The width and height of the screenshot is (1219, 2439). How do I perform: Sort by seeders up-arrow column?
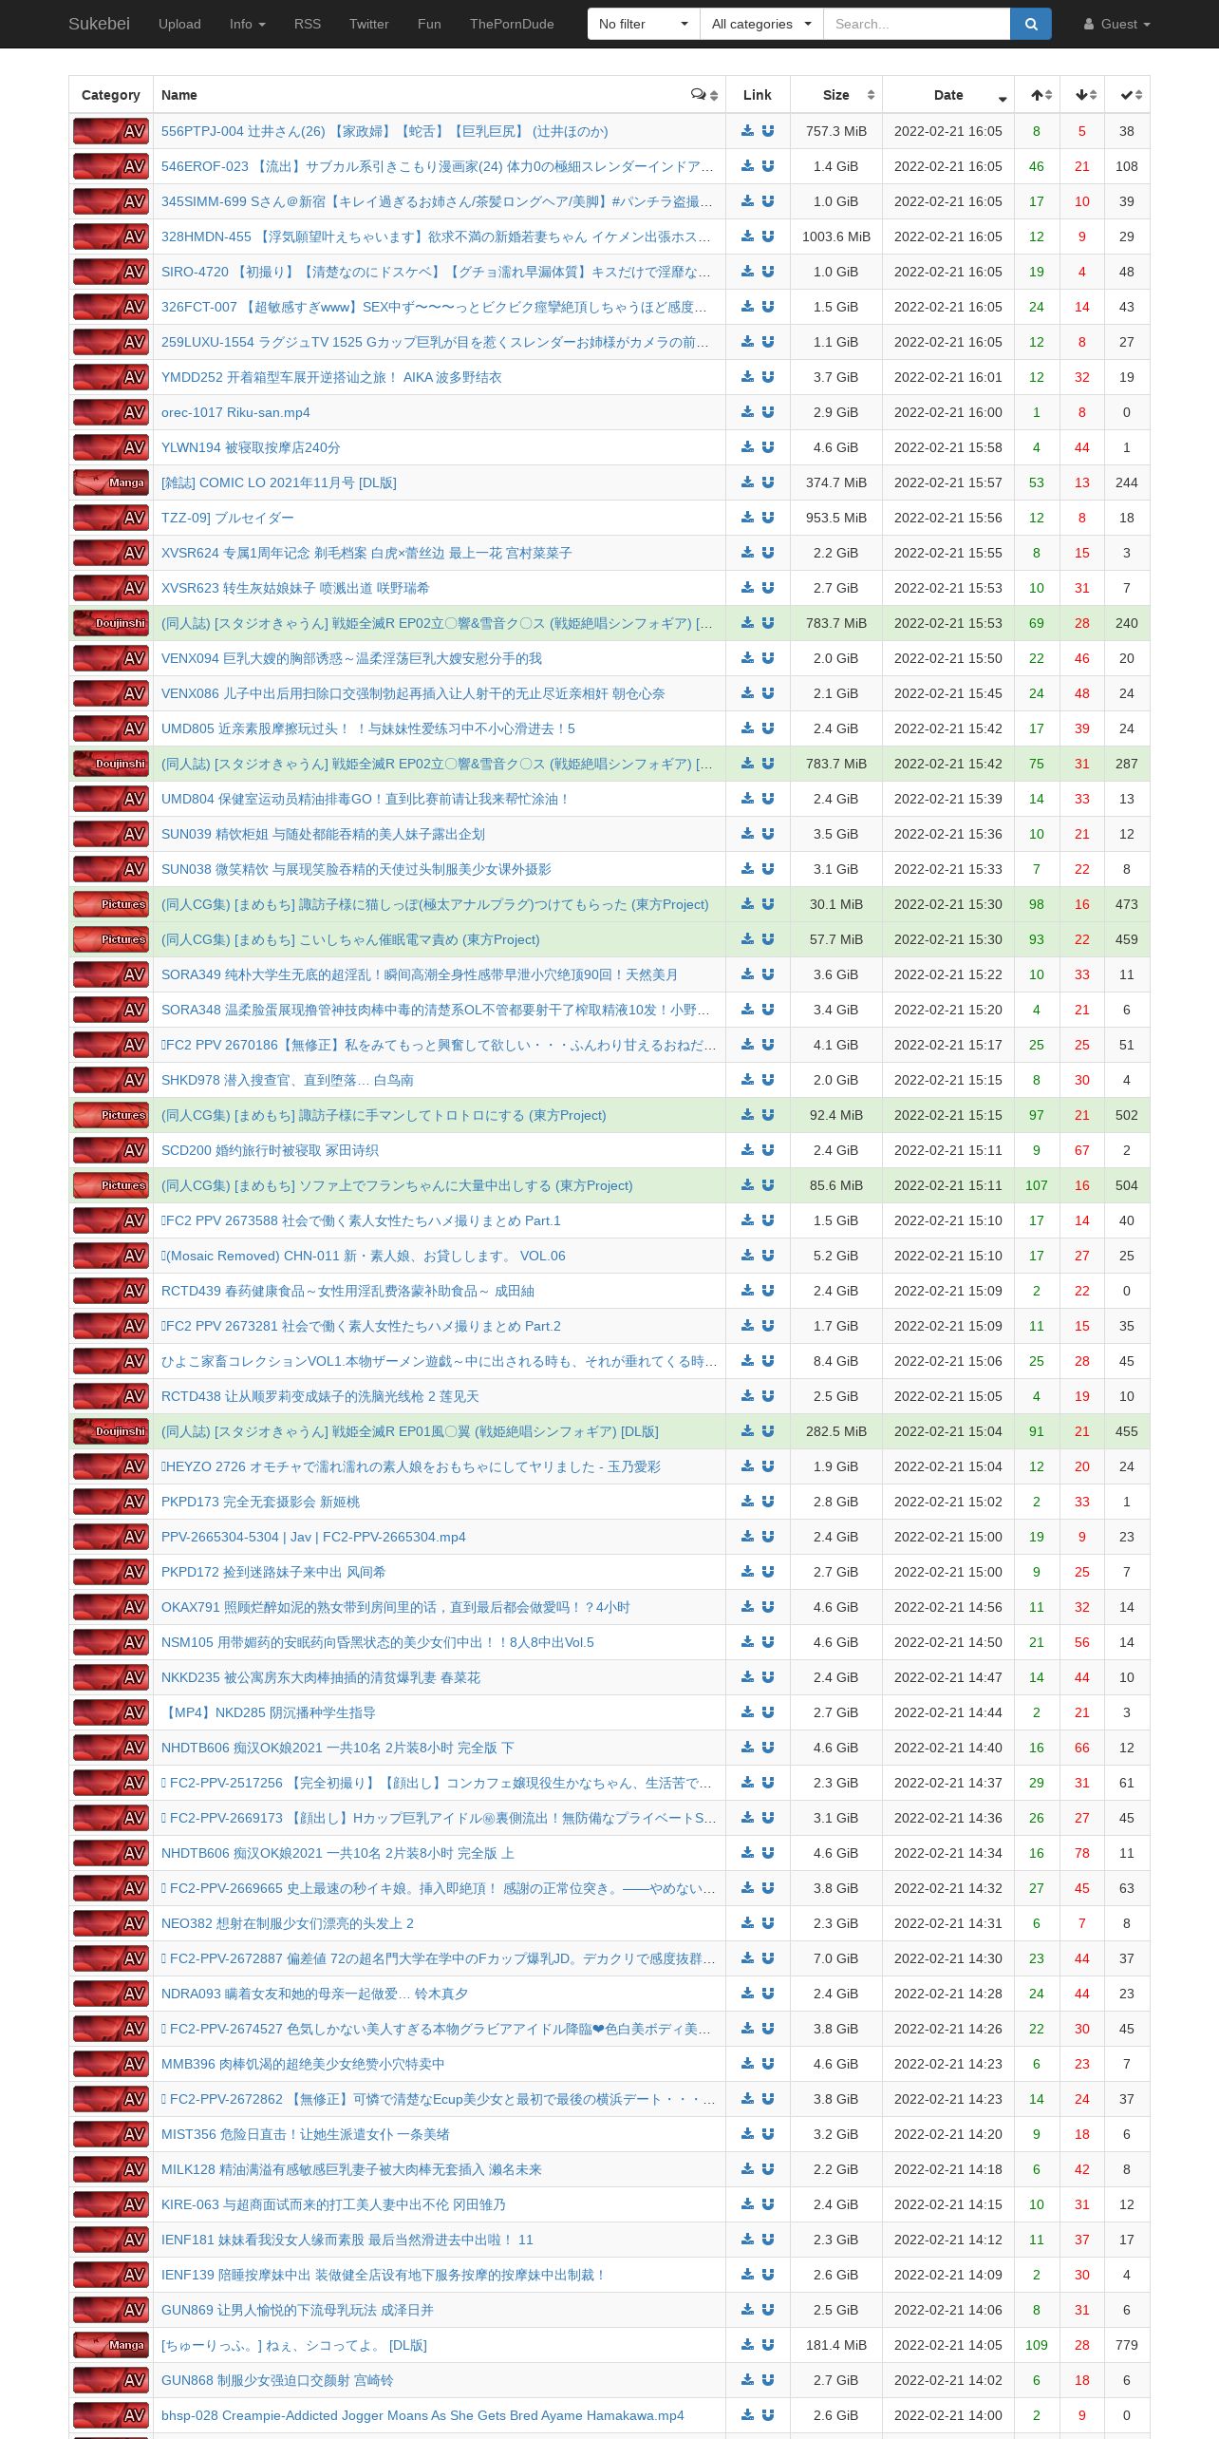[1037, 95]
